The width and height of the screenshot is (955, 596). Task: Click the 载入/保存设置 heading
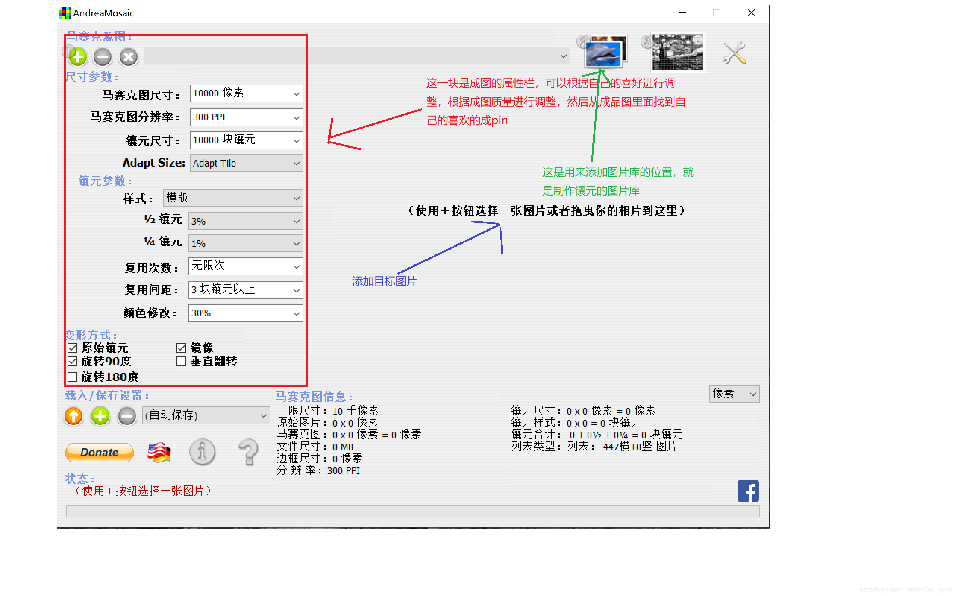pos(107,395)
